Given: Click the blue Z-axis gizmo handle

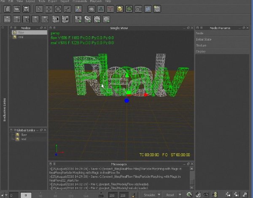Looking at the screenshot, I should pos(127,101).
